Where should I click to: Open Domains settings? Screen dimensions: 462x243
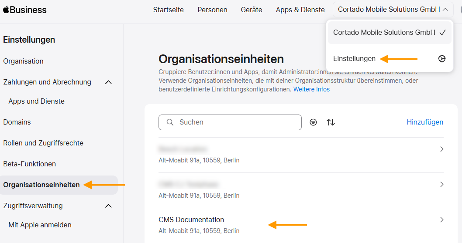point(17,122)
